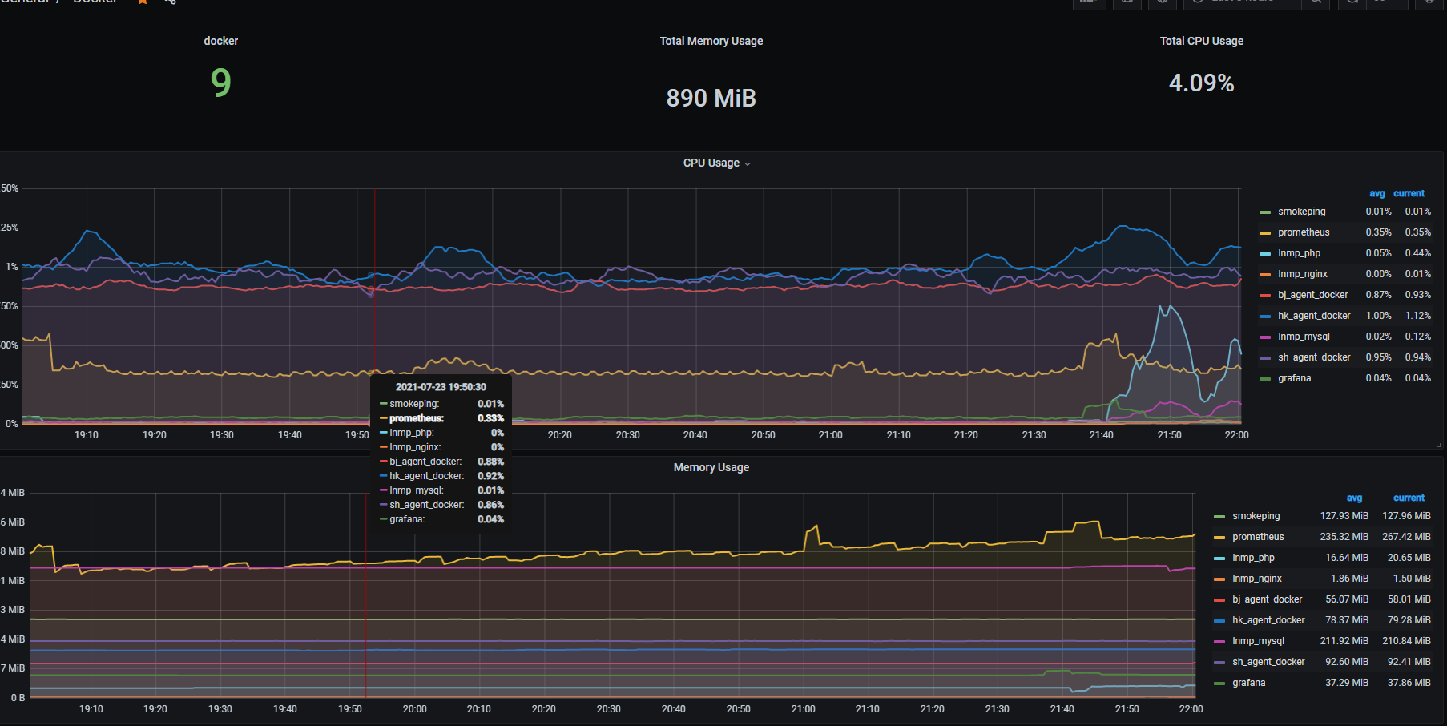Toggle lnmp_php series in Memory Usage legend
1447x726 pixels.
(1253, 558)
